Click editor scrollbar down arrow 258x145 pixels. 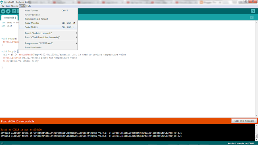[x=256, y=116]
